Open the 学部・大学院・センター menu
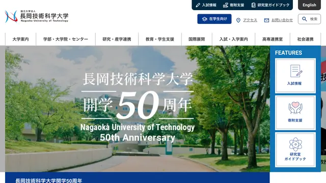This screenshot has height=183, width=326. 66,39
